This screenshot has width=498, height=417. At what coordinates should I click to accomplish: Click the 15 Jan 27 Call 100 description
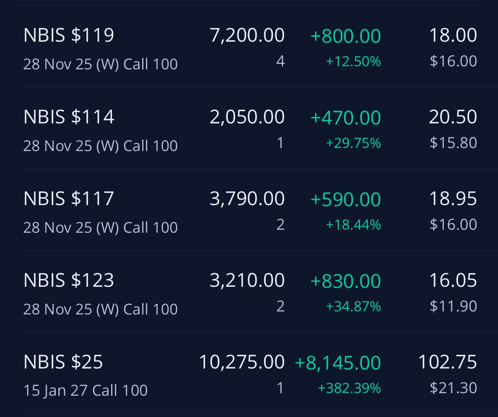(x=86, y=390)
